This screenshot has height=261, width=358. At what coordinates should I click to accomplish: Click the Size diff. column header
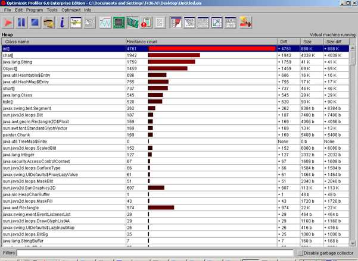[x=336, y=42]
